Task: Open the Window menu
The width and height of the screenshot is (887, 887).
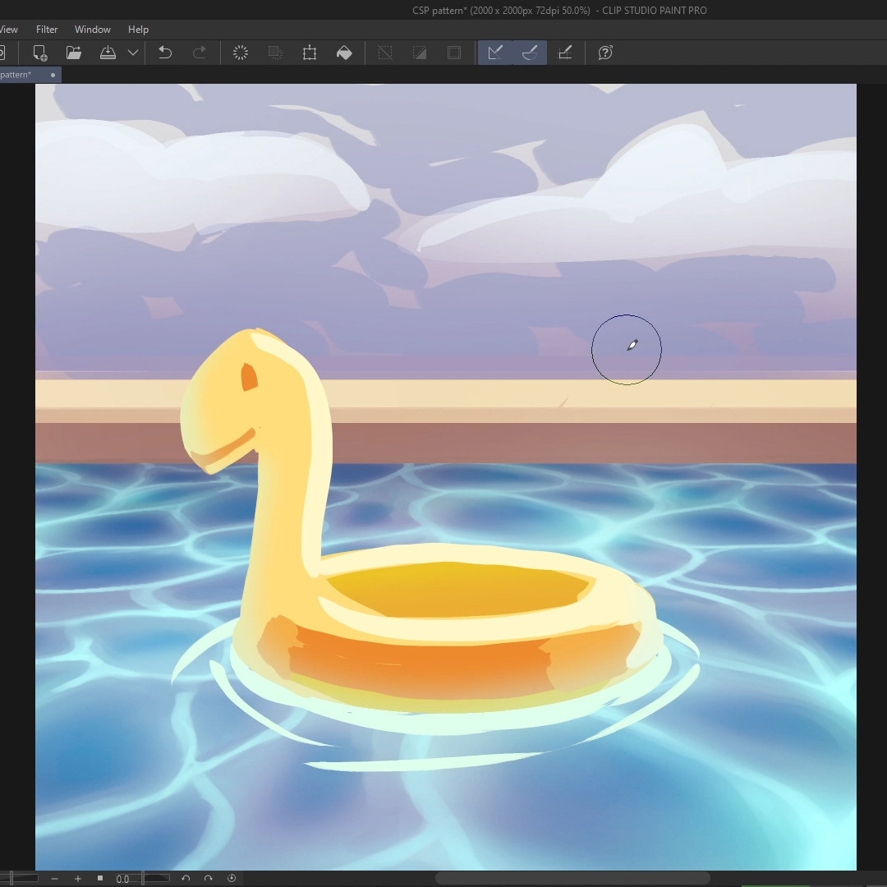Action: click(93, 30)
